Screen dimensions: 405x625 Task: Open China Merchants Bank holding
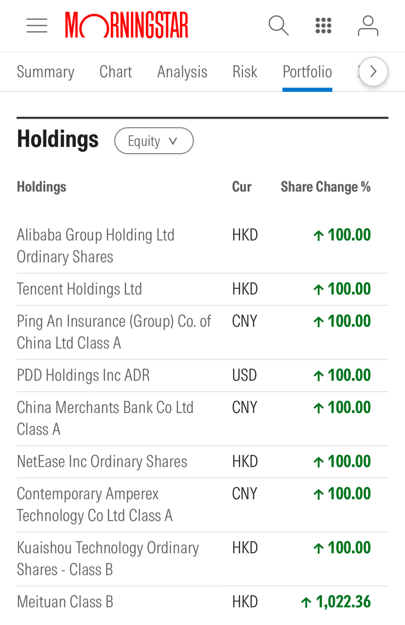pos(105,418)
